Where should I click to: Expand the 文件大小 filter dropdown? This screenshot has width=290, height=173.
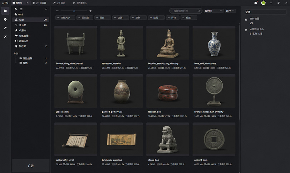click(x=65, y=18)
